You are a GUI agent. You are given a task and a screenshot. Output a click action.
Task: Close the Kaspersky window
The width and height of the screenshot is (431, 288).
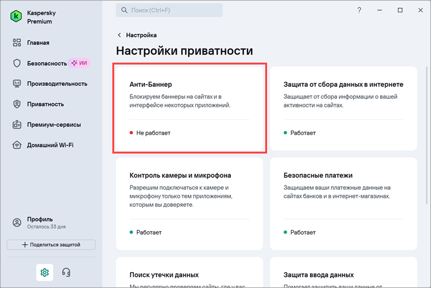(421, 10)
